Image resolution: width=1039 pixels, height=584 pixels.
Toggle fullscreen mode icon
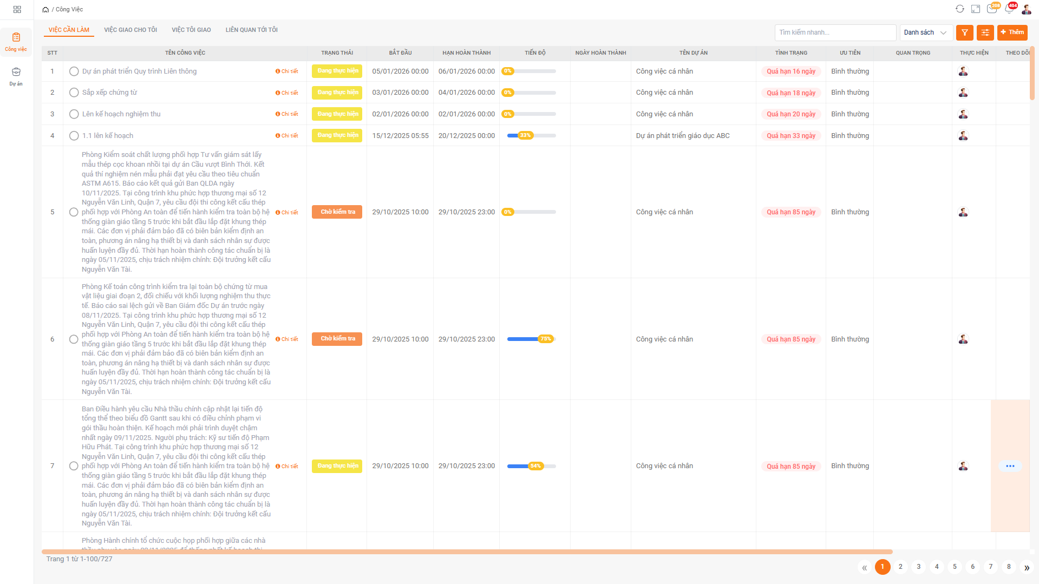[976, 9]
